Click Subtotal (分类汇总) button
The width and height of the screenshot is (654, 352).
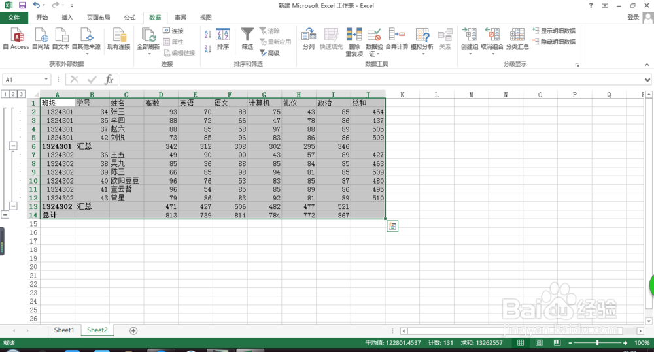click(x=517, y=39)
